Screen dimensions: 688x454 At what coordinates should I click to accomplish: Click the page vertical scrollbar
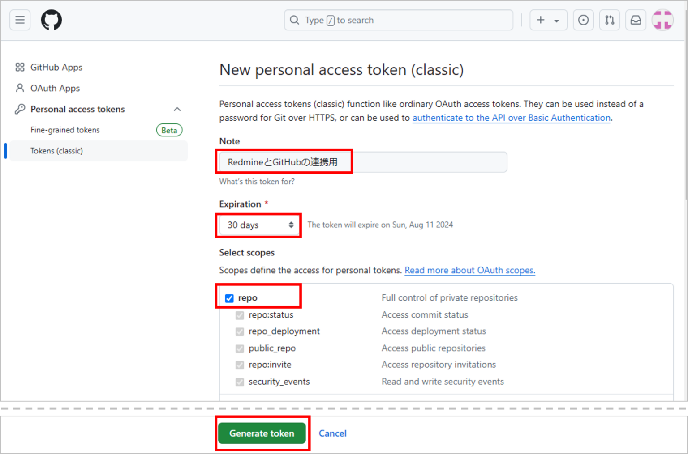685,121
